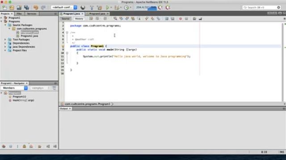Screen dimensions: 286x160
Task: Switch to the Services tab
Action: point(32,14)
